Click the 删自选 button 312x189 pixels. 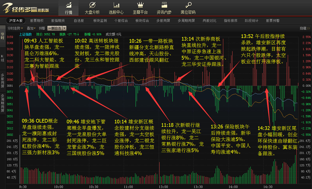pyautogui.click(x=55, y=28)
